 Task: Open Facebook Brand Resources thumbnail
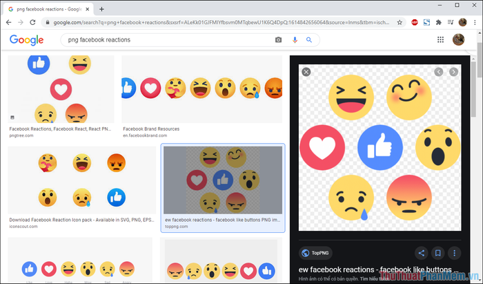click(201, 89)
